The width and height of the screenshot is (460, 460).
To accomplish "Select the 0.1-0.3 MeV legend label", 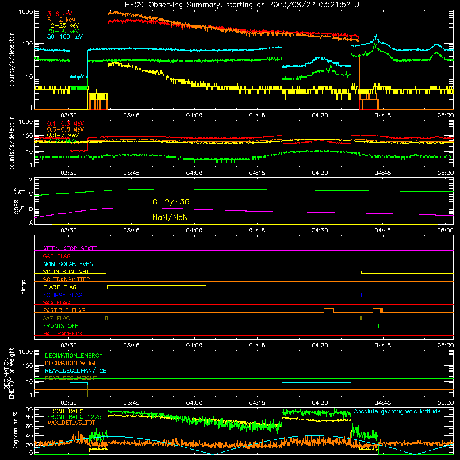I will [66, 124].
